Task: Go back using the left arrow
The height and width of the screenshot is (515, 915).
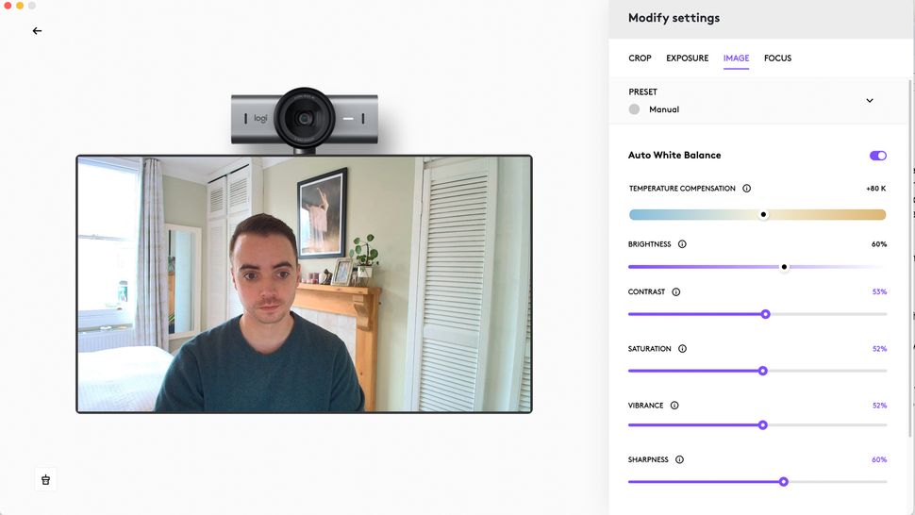Action: (x=38, y=31)
